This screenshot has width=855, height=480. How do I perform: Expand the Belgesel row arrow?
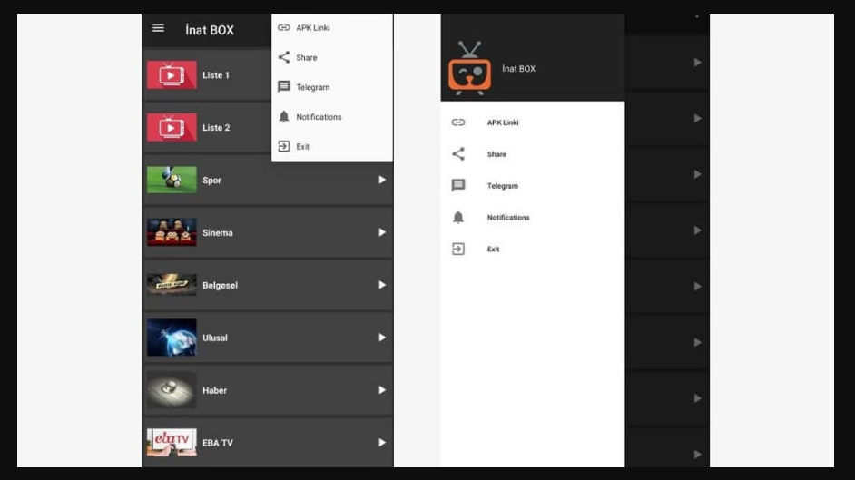[x=382, y=285]
